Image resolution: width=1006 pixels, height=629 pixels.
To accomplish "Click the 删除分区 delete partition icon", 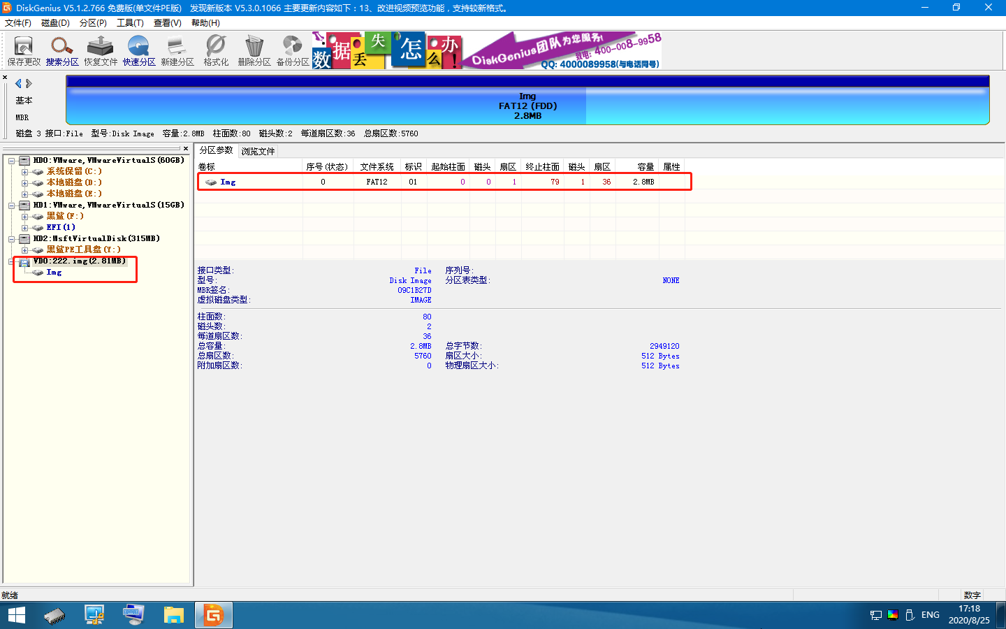I will tap(254, 50).
